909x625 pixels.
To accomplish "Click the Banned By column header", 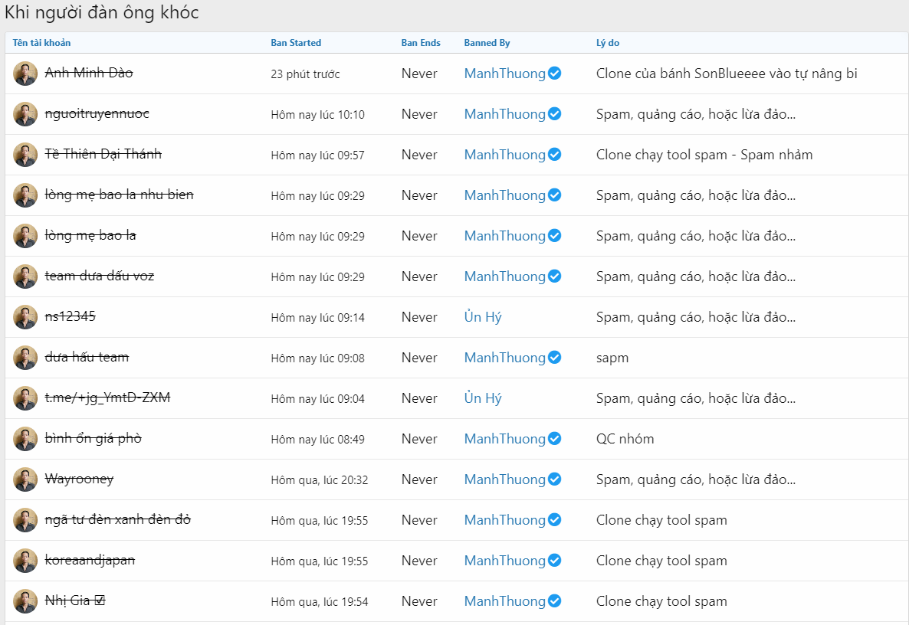I will [487, 43].
